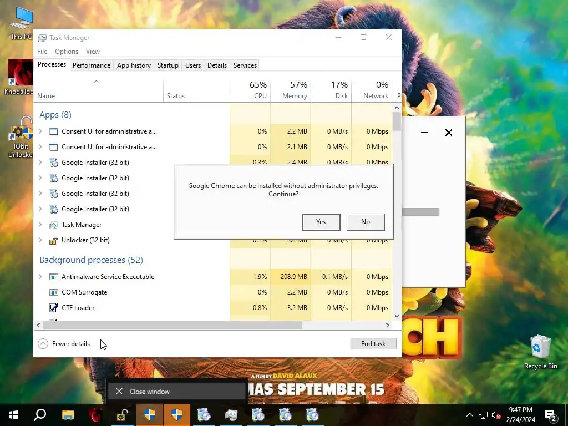The image size is (568, 426).
Task: Expand the first Consent UI process row
Action: pyautogui.click(x=40, y=131)
